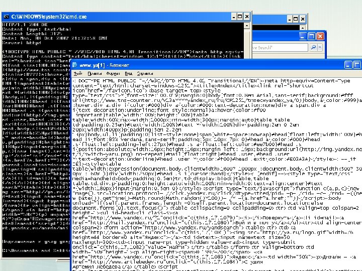
Task: Click the line containing mail.yandex.ru in Notepad
Action: pyautogui.click(x=217, y=223)
